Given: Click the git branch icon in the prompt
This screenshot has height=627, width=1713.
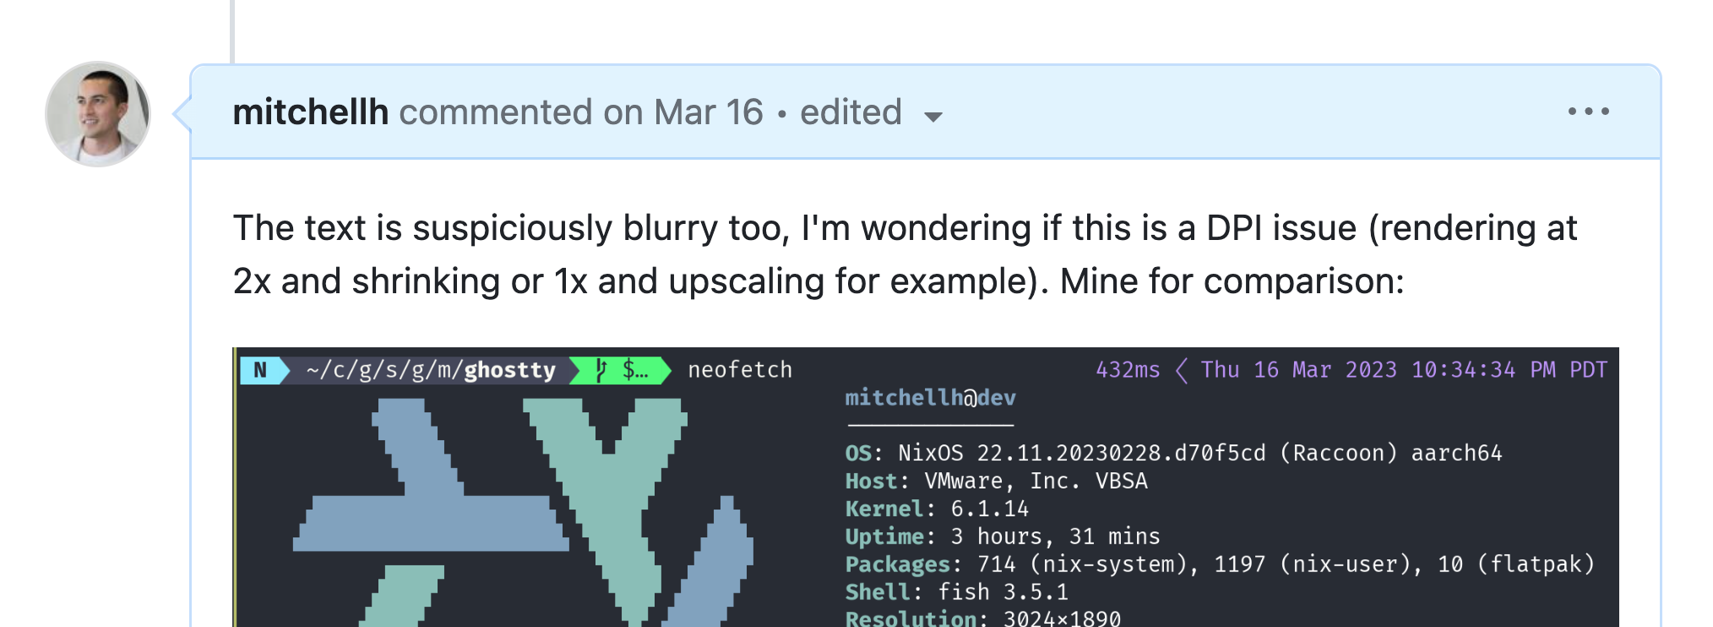Looking at the screenshot, I should tap(601, 370).
